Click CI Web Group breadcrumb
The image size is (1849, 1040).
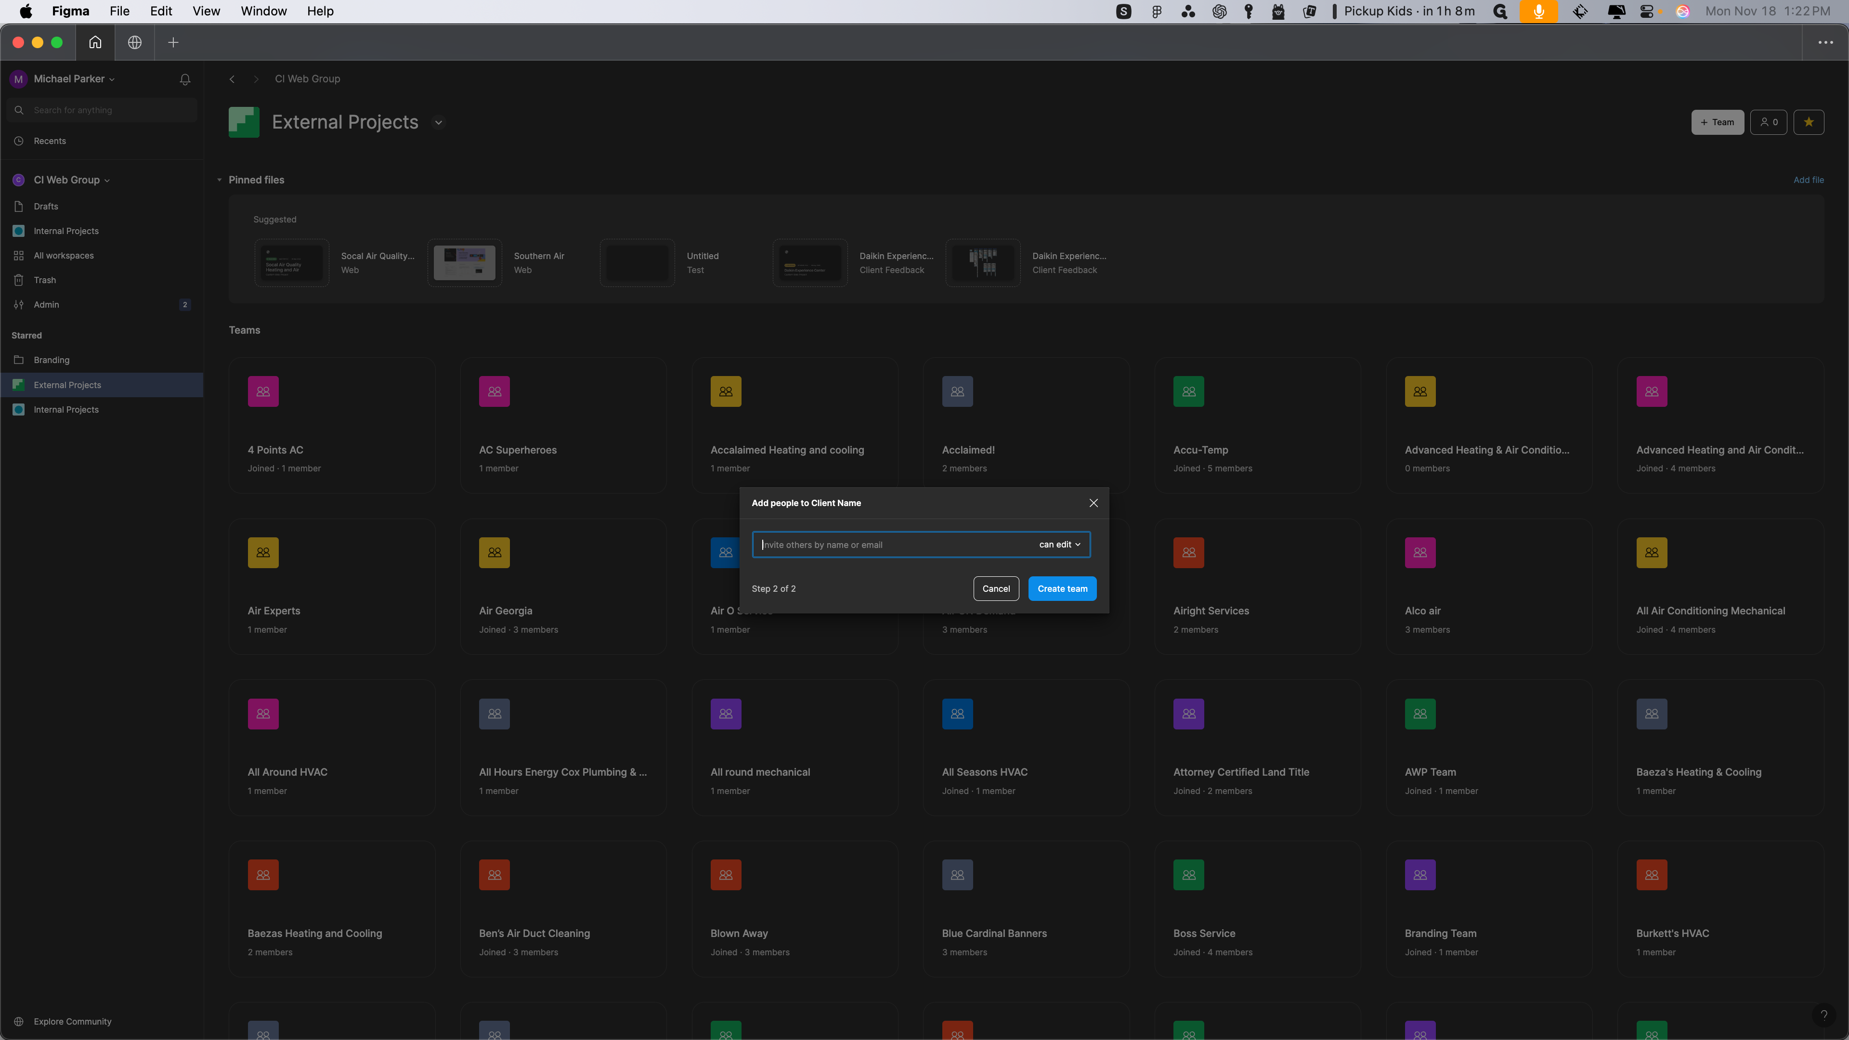click(307, 79)
